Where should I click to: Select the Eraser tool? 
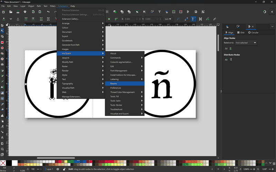point(2,126)
